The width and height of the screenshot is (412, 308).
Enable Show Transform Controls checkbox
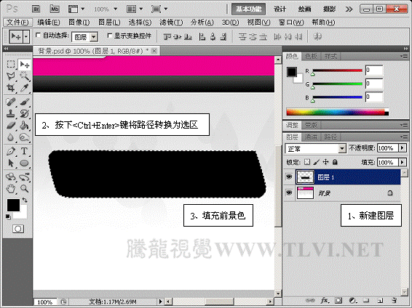(x=110, y=35)
